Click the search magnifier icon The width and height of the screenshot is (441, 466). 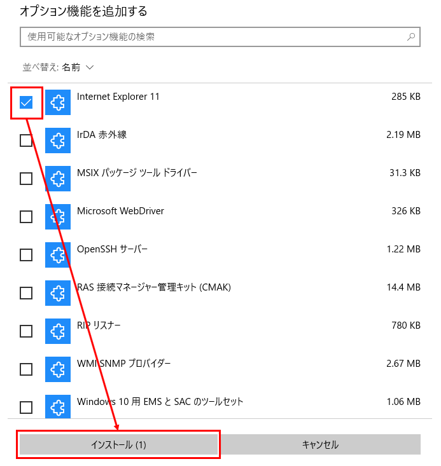coord(411,37)
